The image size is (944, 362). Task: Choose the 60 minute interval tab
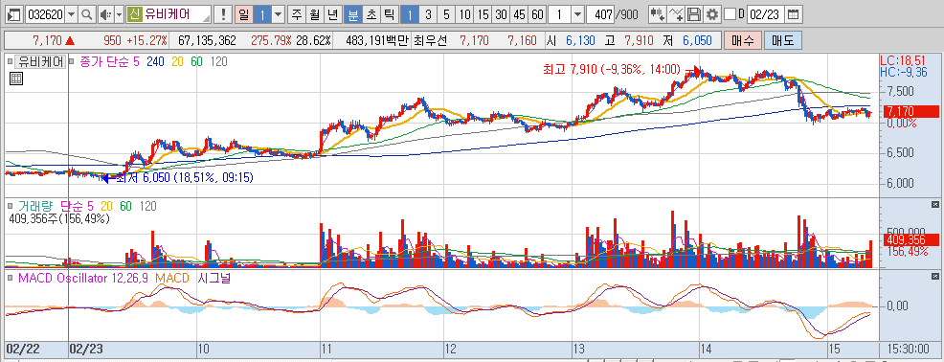point(538,14)
